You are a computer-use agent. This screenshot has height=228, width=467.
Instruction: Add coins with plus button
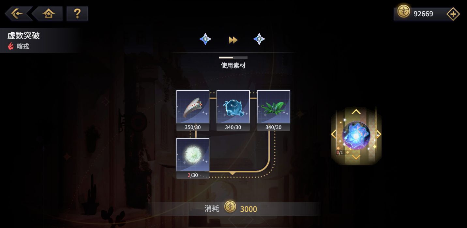453,14
